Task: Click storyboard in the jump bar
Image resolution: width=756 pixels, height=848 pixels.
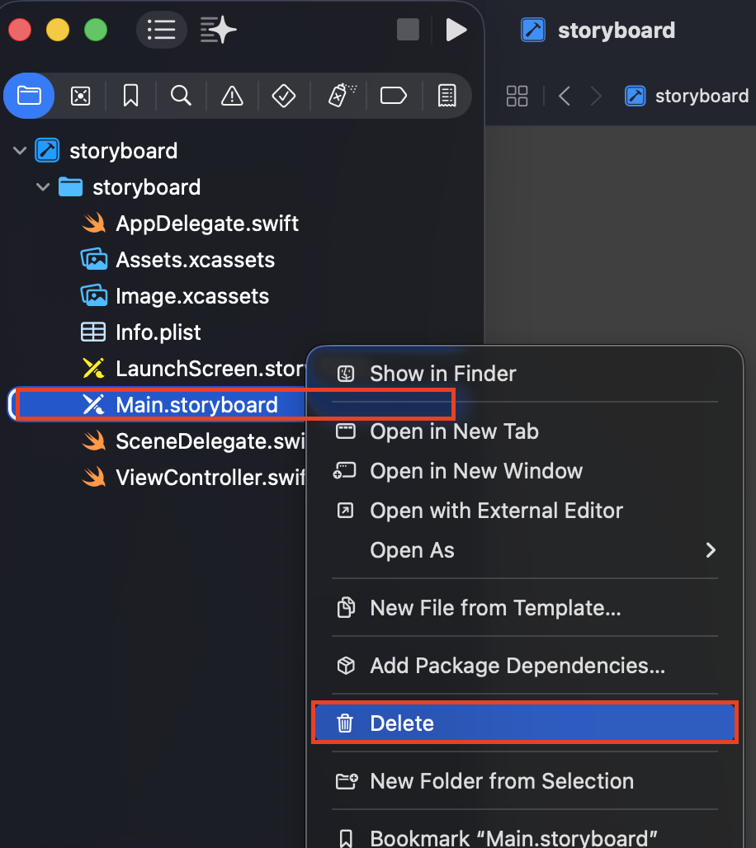Action: (687, 97)
